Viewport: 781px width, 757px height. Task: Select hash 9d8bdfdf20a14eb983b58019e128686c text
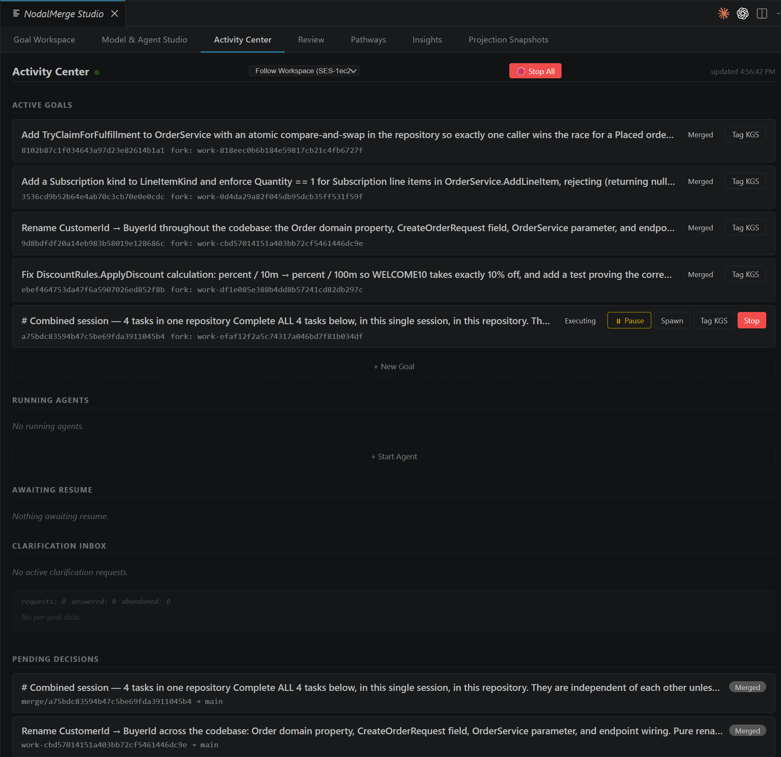pos(93,243)
